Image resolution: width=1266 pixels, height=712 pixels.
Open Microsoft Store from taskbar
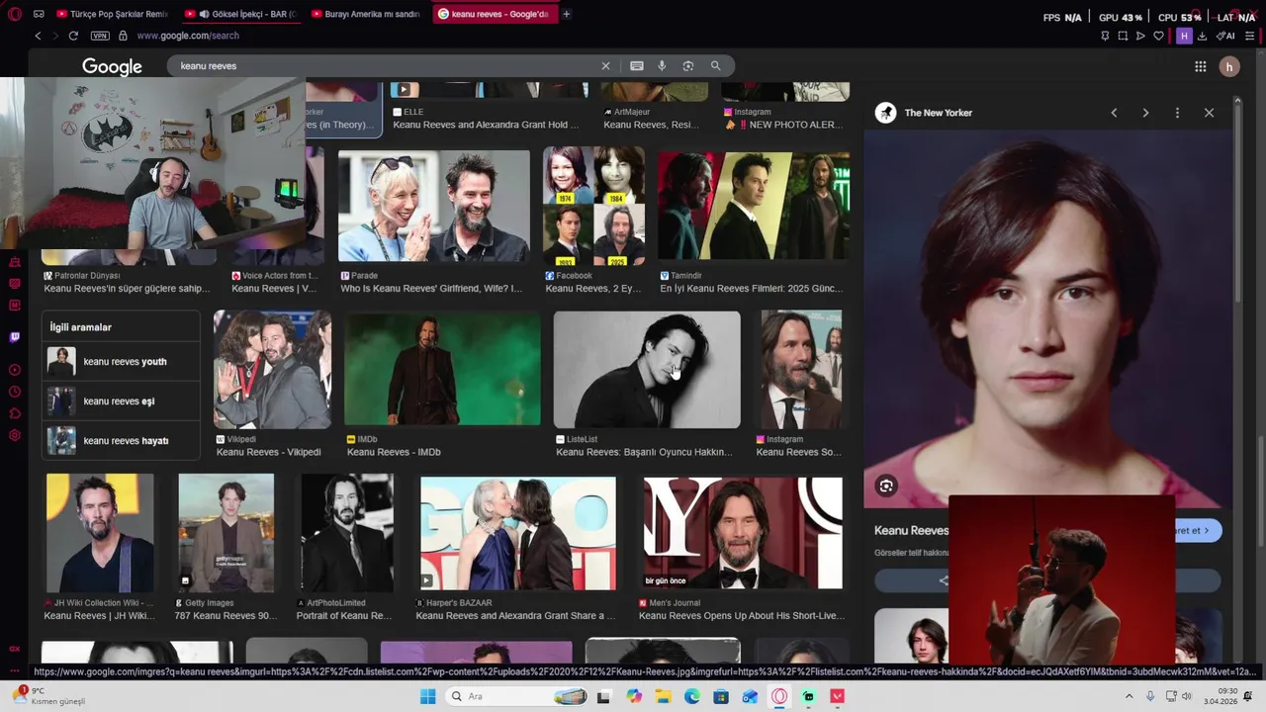pyautogui.click(x=721, y=696)
